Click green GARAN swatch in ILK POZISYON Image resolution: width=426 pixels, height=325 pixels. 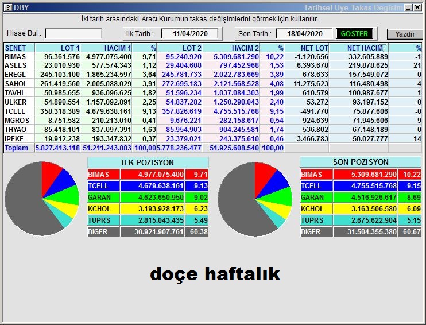(103, 198)
